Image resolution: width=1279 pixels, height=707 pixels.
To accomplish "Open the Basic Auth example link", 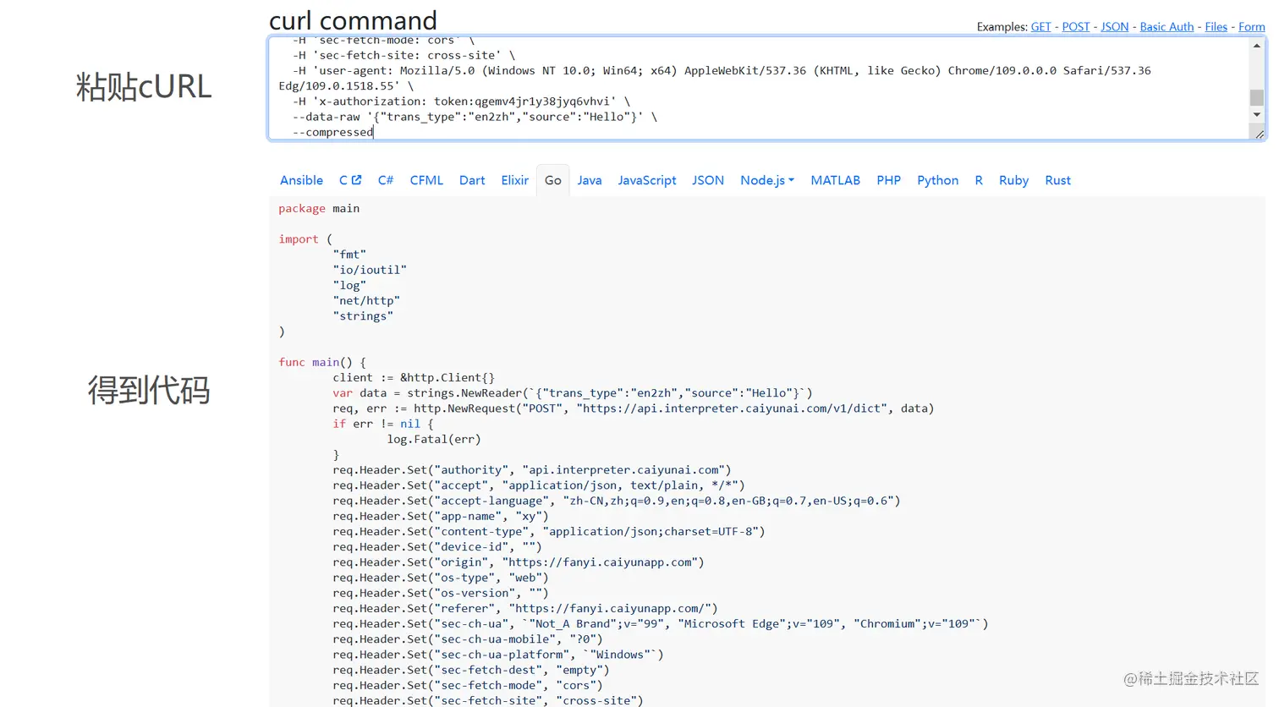I will coord(1166,27).
